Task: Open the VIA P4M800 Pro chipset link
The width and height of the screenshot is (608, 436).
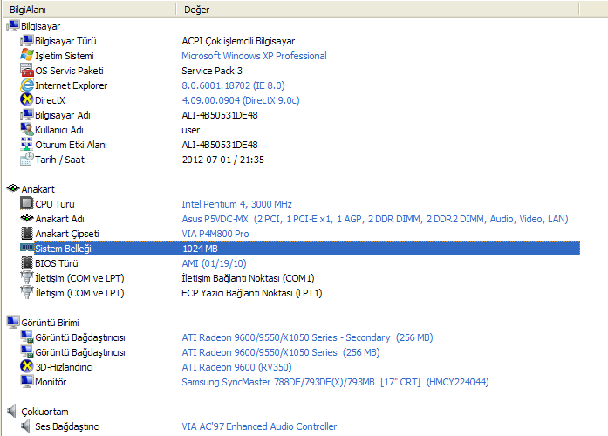Action: point(215,234)
